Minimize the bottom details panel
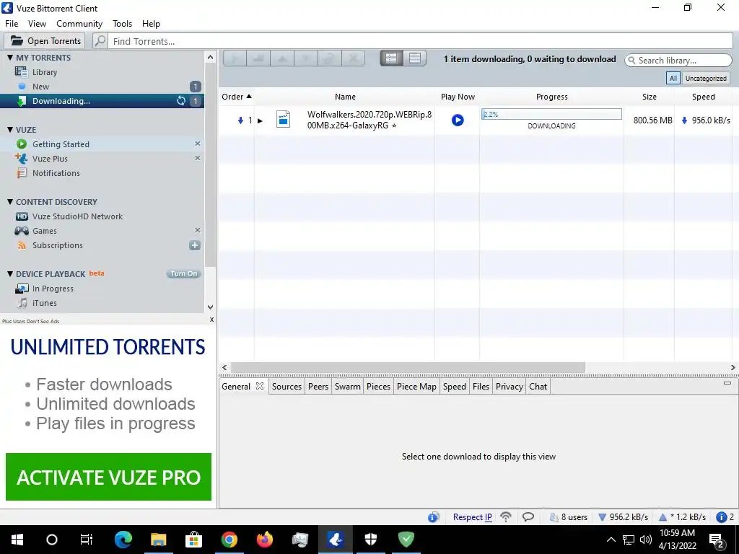739x554 pixels. pos(727,383)
